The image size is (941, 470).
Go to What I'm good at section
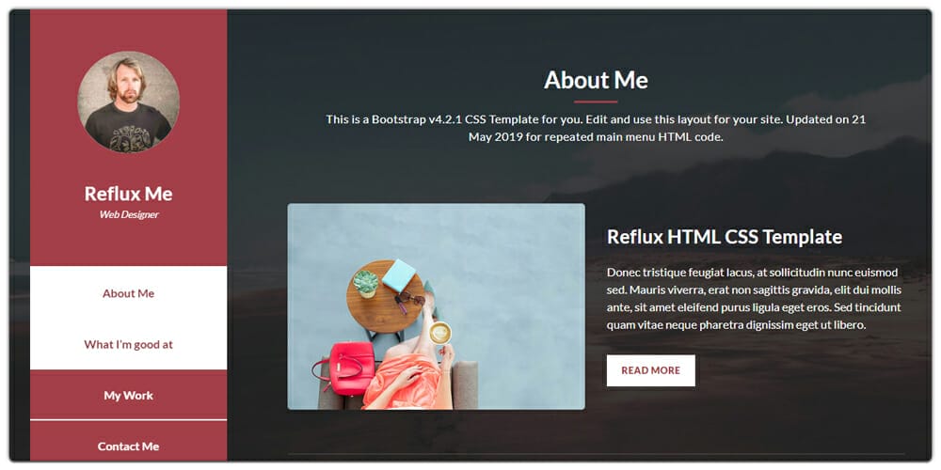[128, 344]
